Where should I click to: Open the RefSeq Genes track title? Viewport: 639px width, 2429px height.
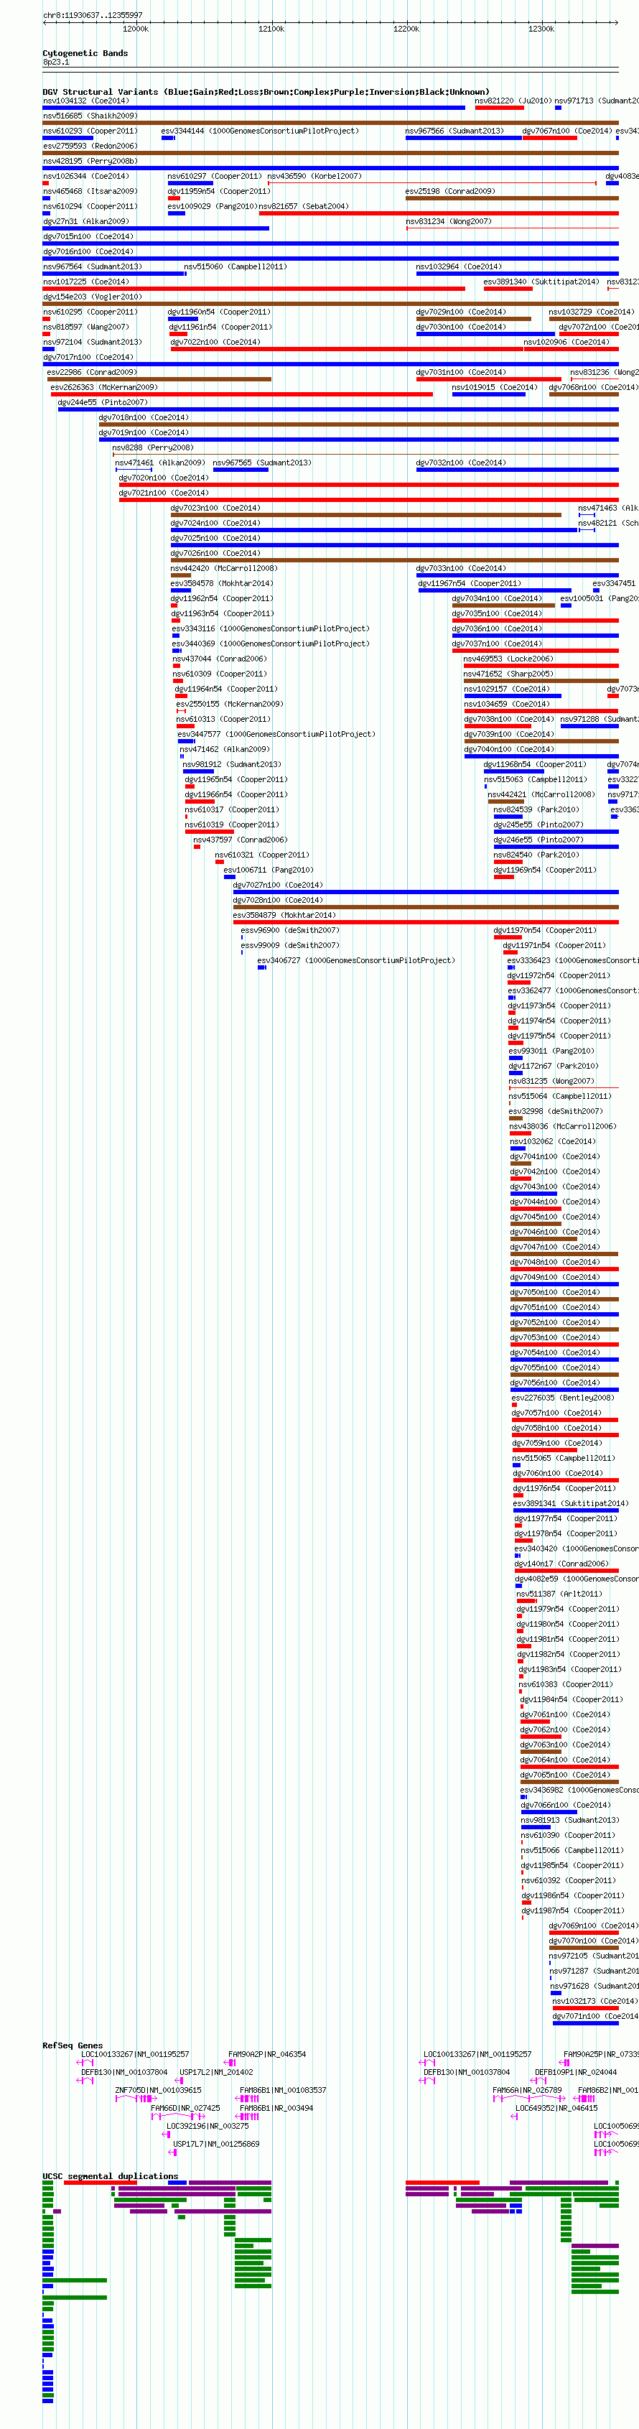tap(73, 2045)
